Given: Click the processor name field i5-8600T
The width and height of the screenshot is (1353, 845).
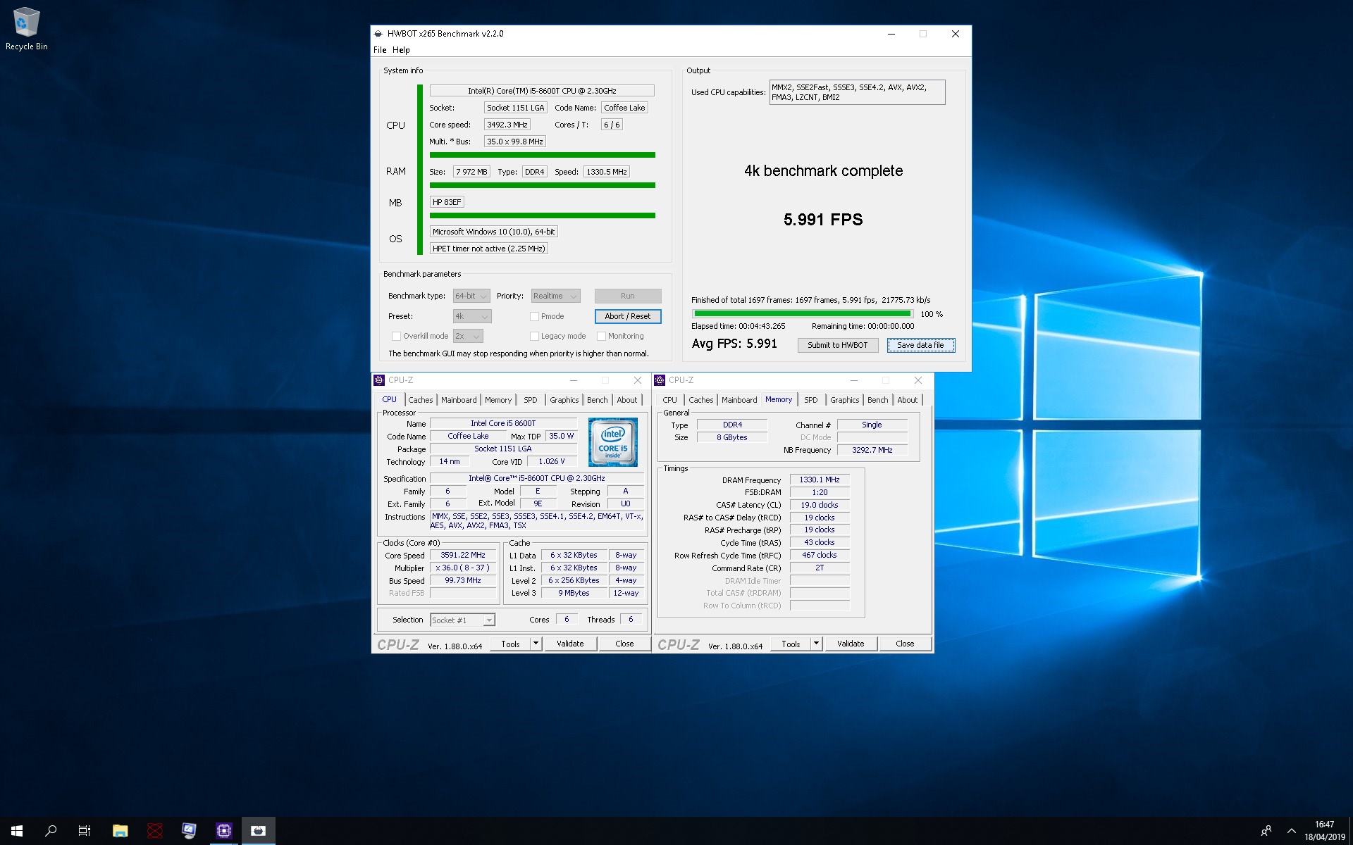Looking at the screenshot, I should point(542,91).
